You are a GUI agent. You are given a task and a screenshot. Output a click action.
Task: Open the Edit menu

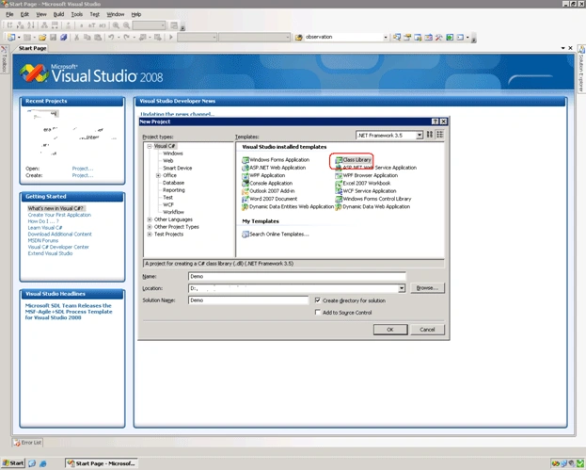pos(24,14)
